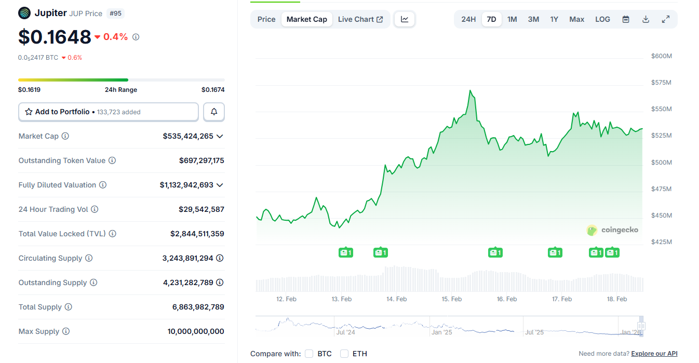Image resolution: width=699 pixels, height=363 pixels.
Task: Open the Circulating Supply breakdown icon
Action: (220, 258)
